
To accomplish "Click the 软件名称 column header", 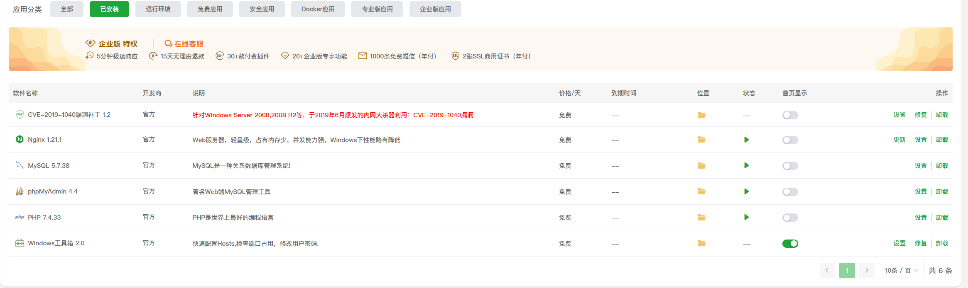I will 25,93.
